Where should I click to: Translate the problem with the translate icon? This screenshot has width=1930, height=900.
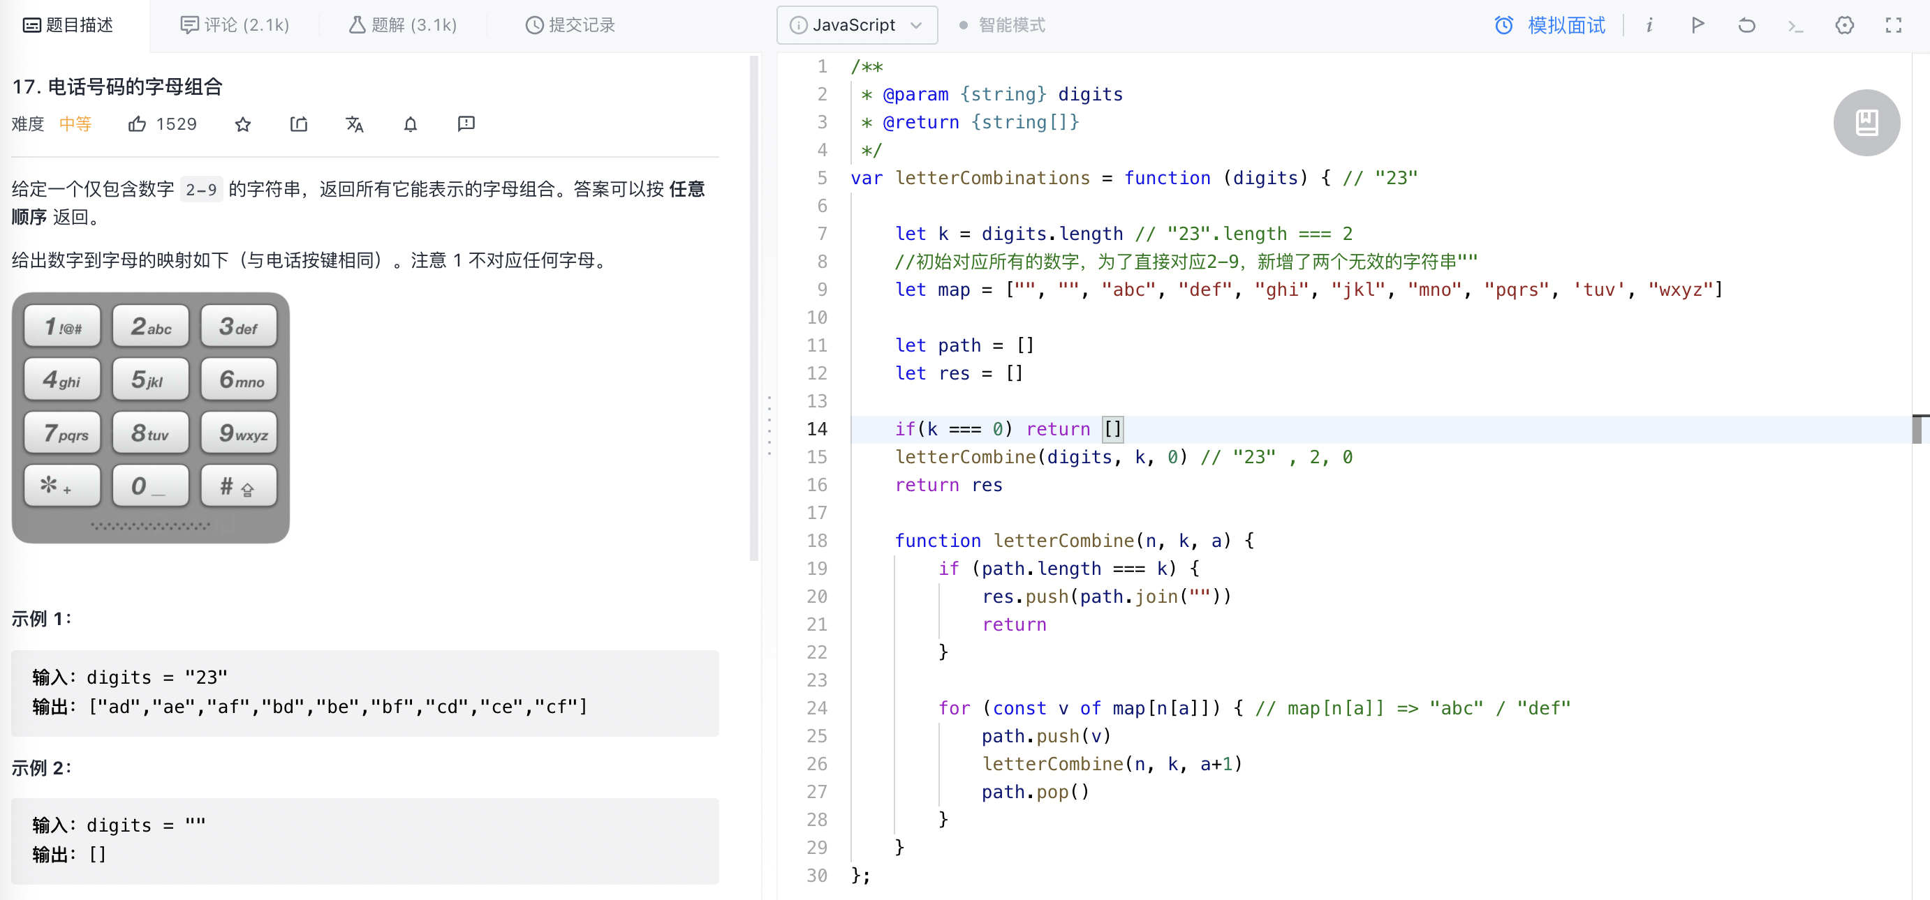coord(355,123)
